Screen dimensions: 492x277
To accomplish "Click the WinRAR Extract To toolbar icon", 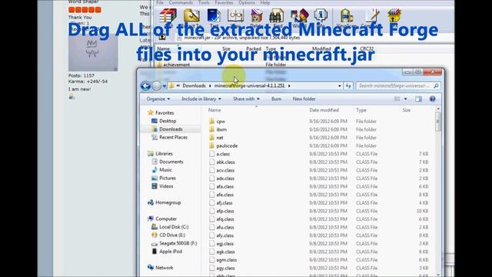I will click(191, 15).
